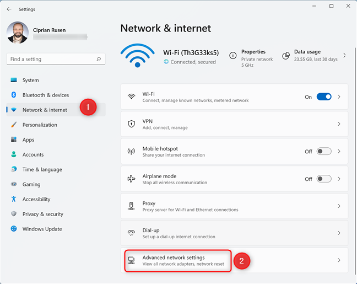This screenshot has height=284, width=357.
Task: Click the Bluetooth icon in sidebar
Action: point(14,95)
